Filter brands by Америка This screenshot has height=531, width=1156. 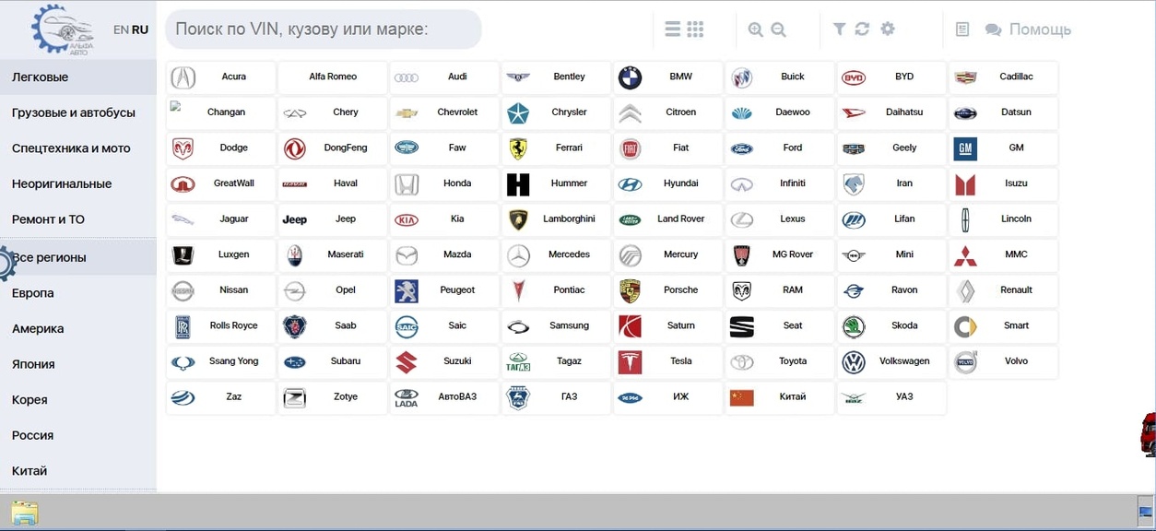pos(78,328)
